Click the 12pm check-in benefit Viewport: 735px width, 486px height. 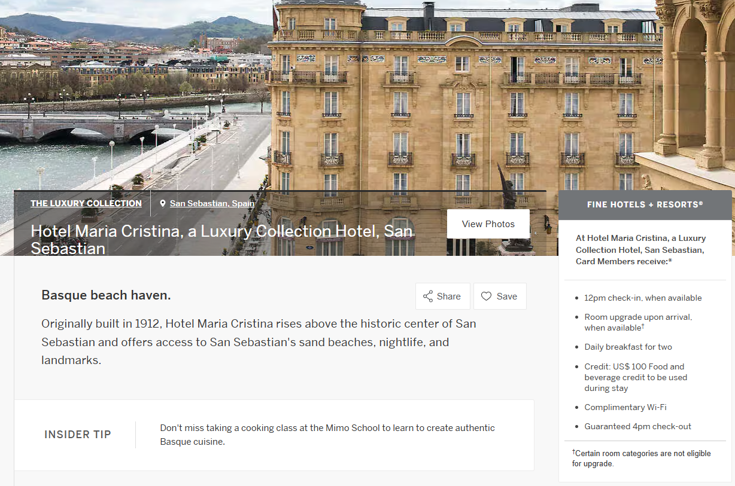pyautogui.click(x=643, y=298)
